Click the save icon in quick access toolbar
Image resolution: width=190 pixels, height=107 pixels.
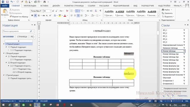pos(7,2)
